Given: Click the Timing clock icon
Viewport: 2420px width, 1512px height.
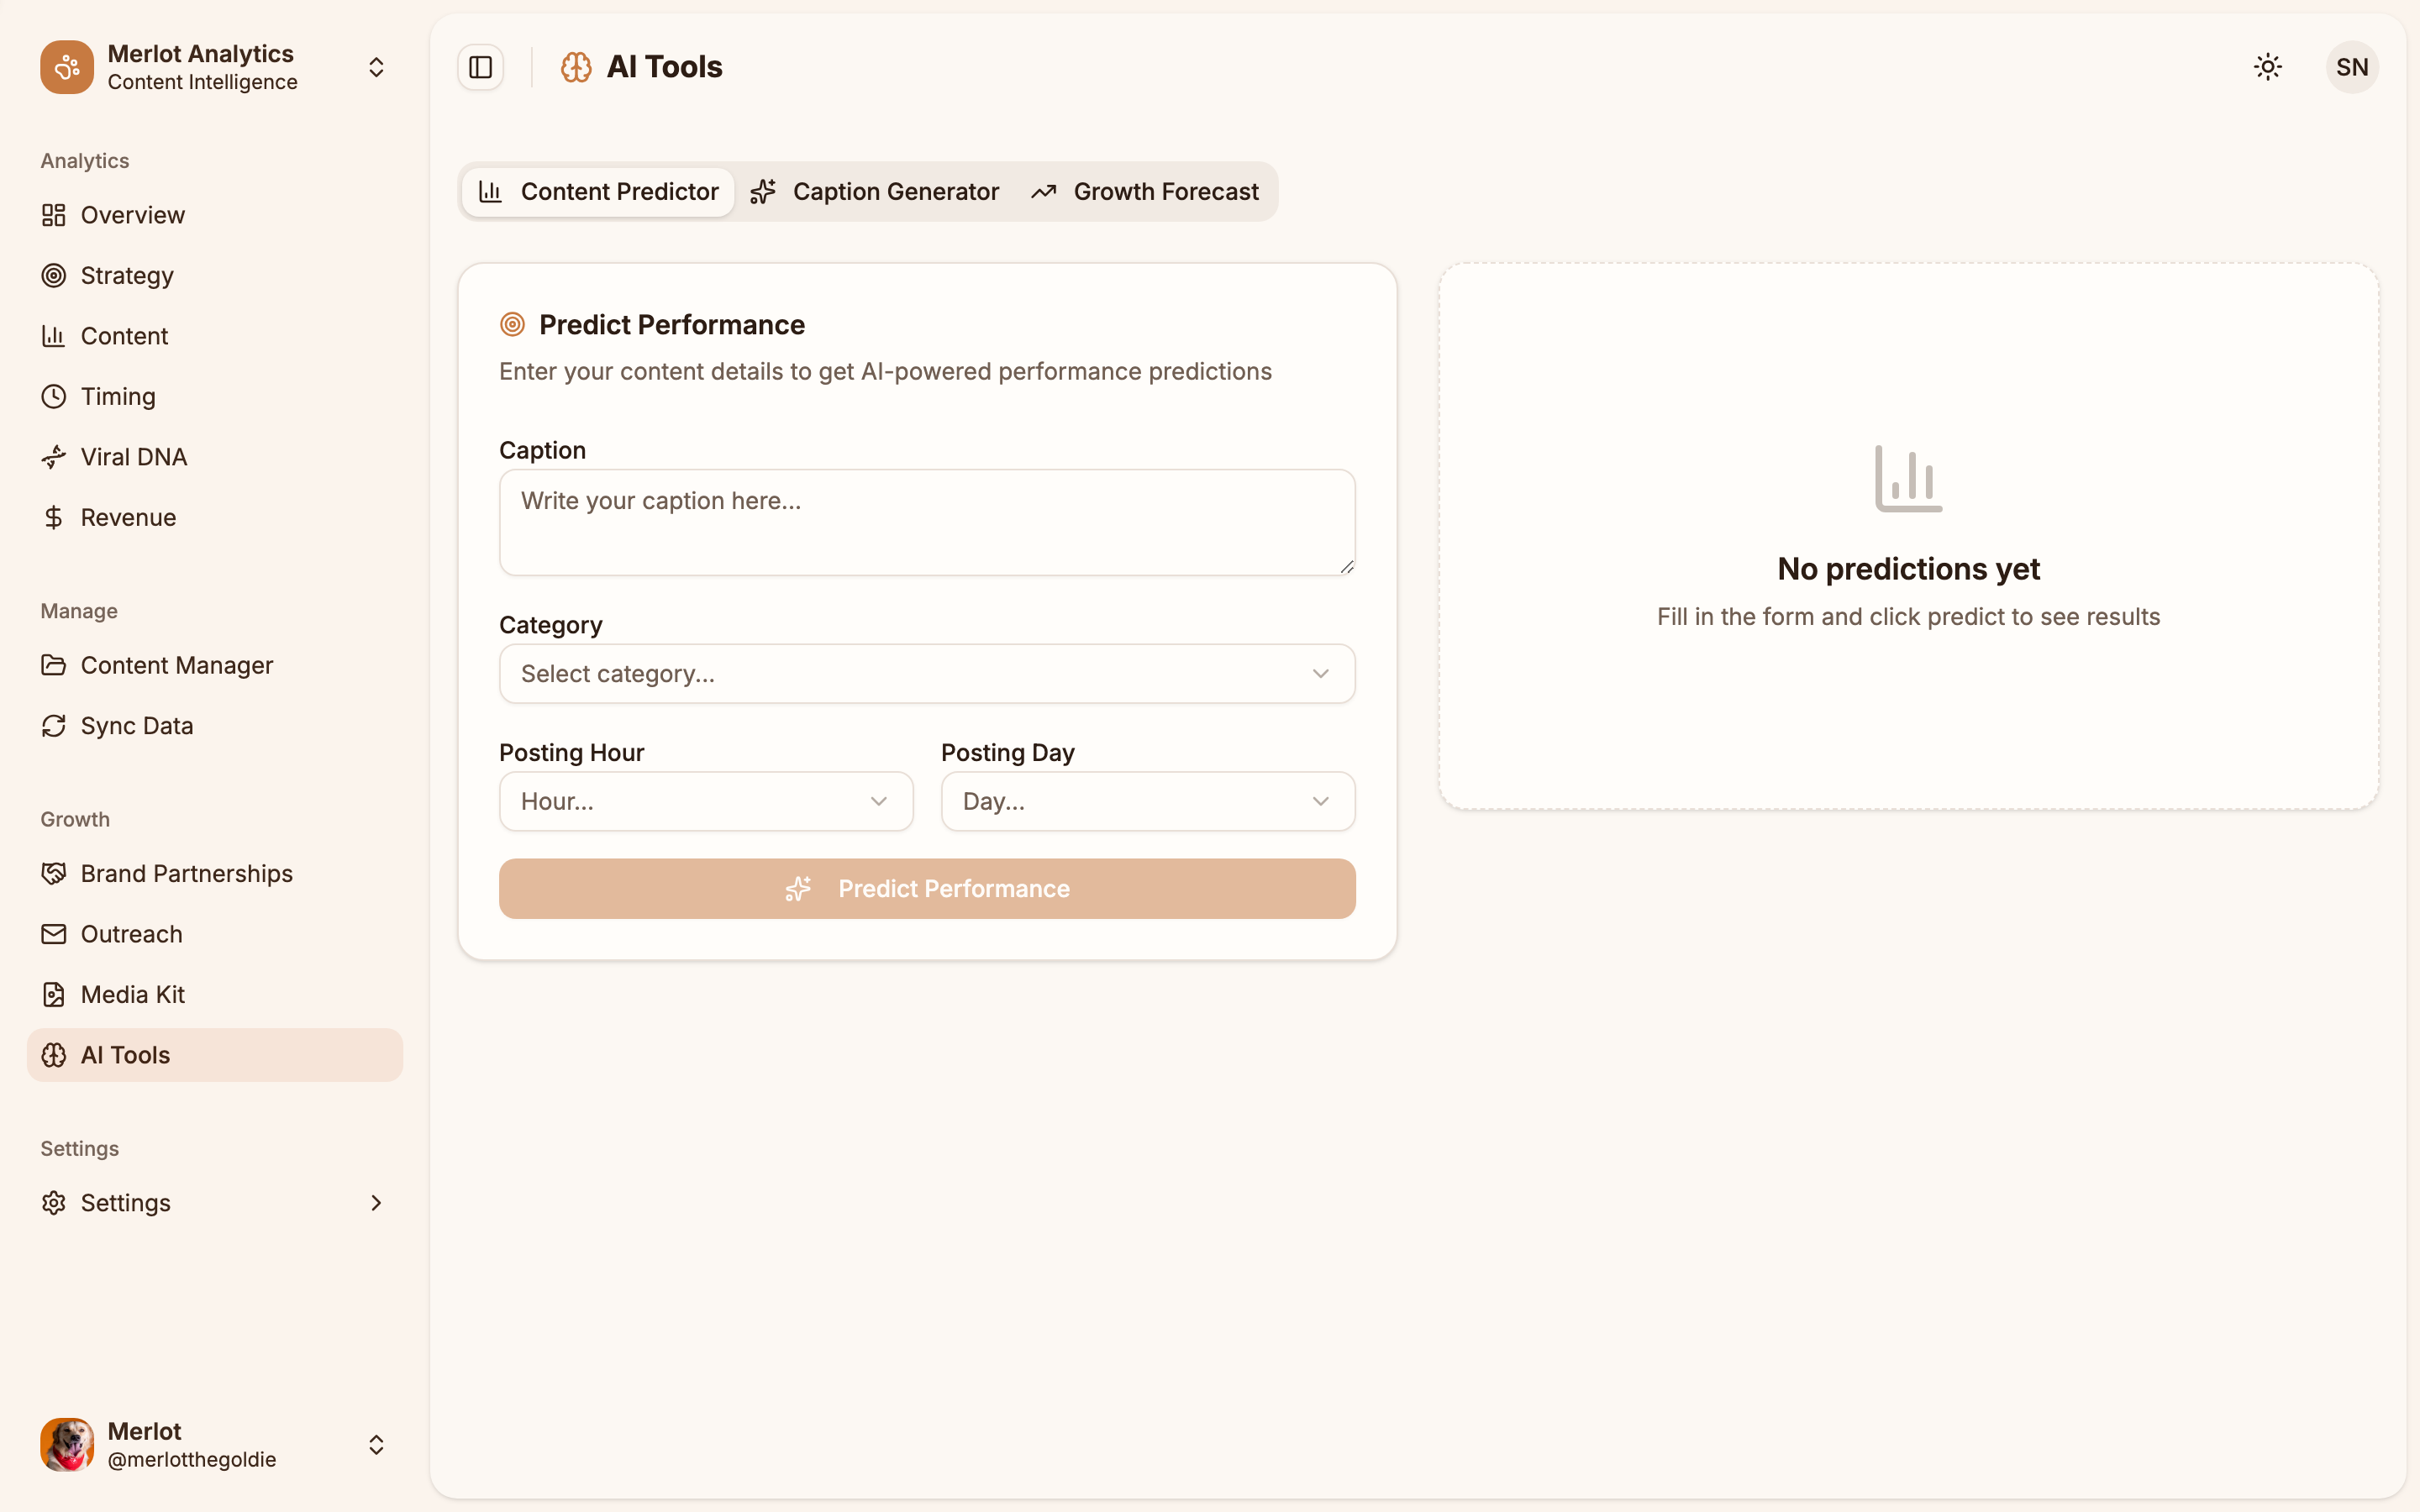Looking at the screenshot, I should coord(54,396).
